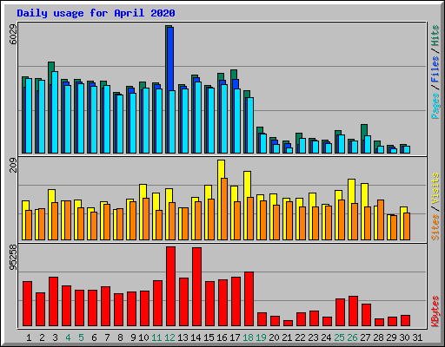
Task: Click day label 29 on the x-axis
Action: click(x=391, y=337)
